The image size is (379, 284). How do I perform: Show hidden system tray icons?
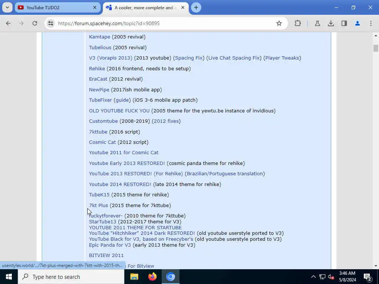313,277
